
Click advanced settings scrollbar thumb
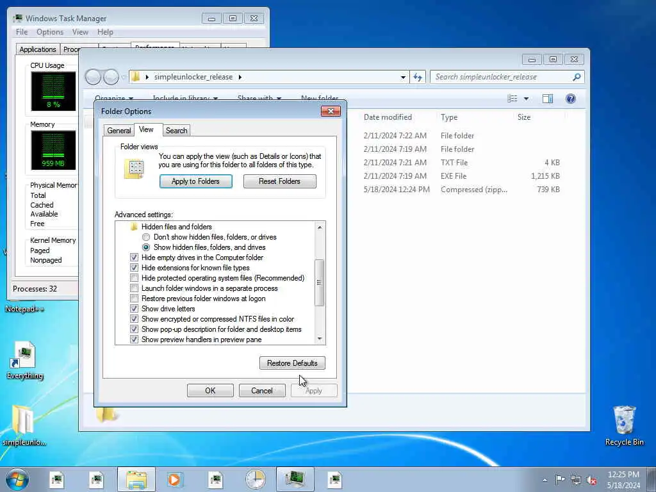pos(319,283)
